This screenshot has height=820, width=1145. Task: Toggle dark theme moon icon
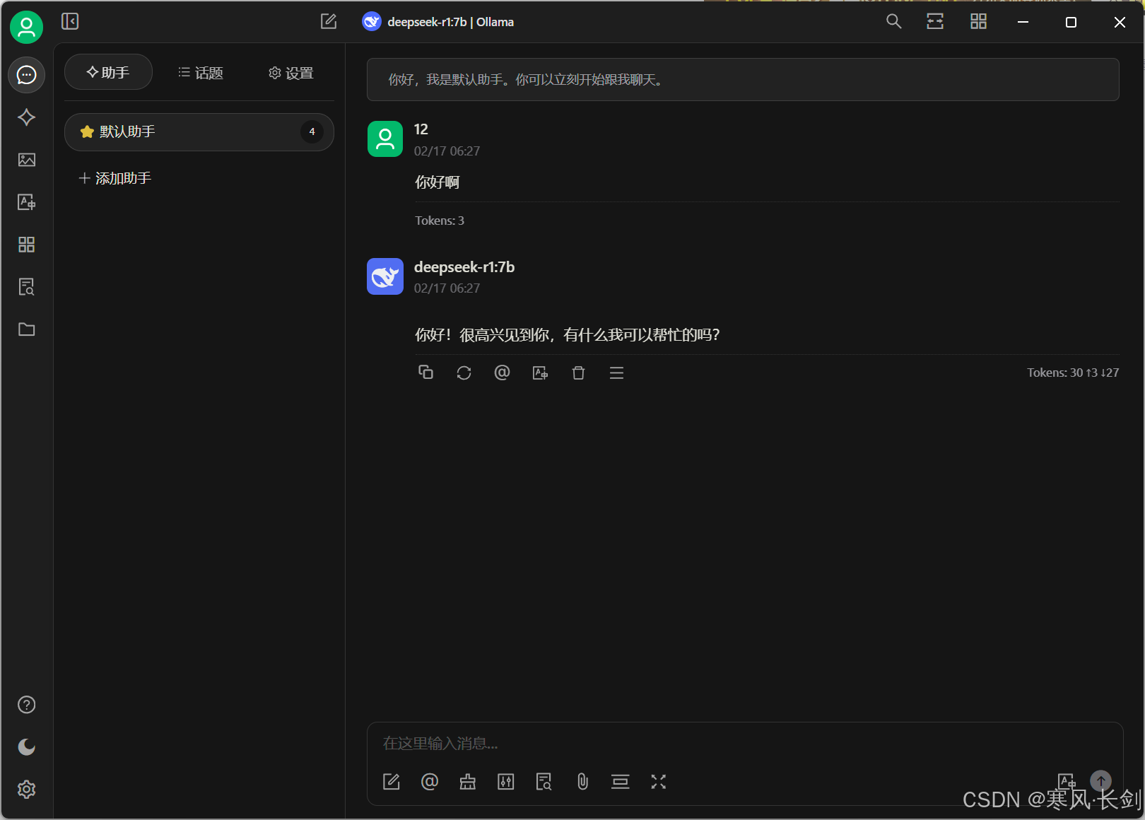[26, 747]
